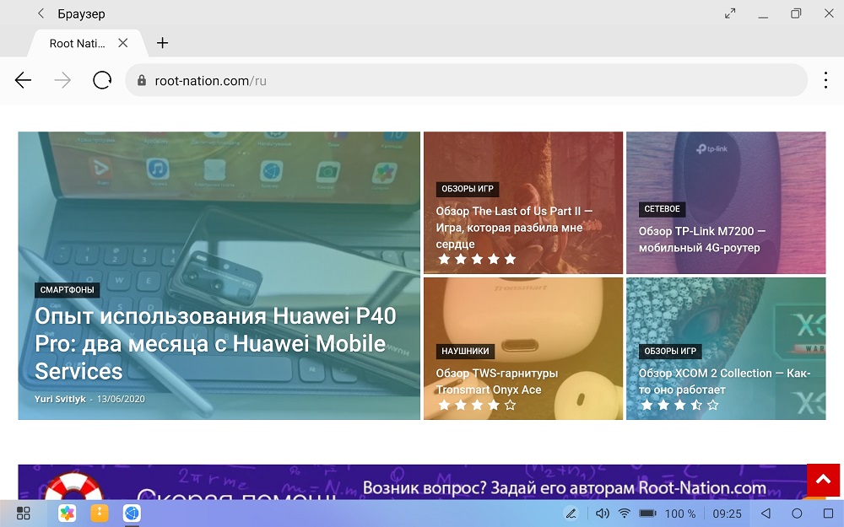
Task: Open the Huawei P40 Pro article headline
Action: point(215,344)
